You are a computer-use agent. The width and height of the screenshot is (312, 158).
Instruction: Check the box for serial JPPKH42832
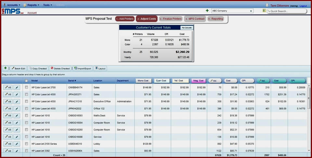(26, 109)
